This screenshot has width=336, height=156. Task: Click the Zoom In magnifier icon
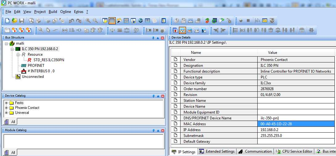click(88, 21)
